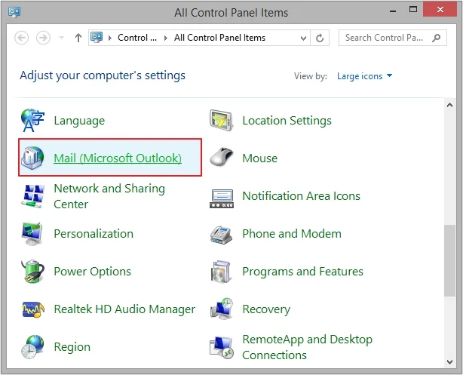Click the RemoteApp and Desktop Connections icon

point(222,347)
